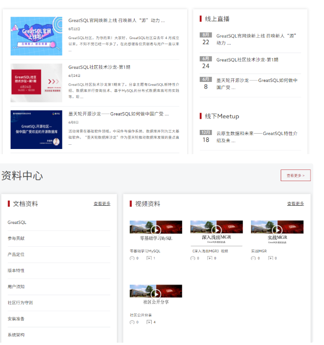Open the 技术沙龙-第1期 red thumbnail
The image size is (324, 345).
tap(36, 83)
